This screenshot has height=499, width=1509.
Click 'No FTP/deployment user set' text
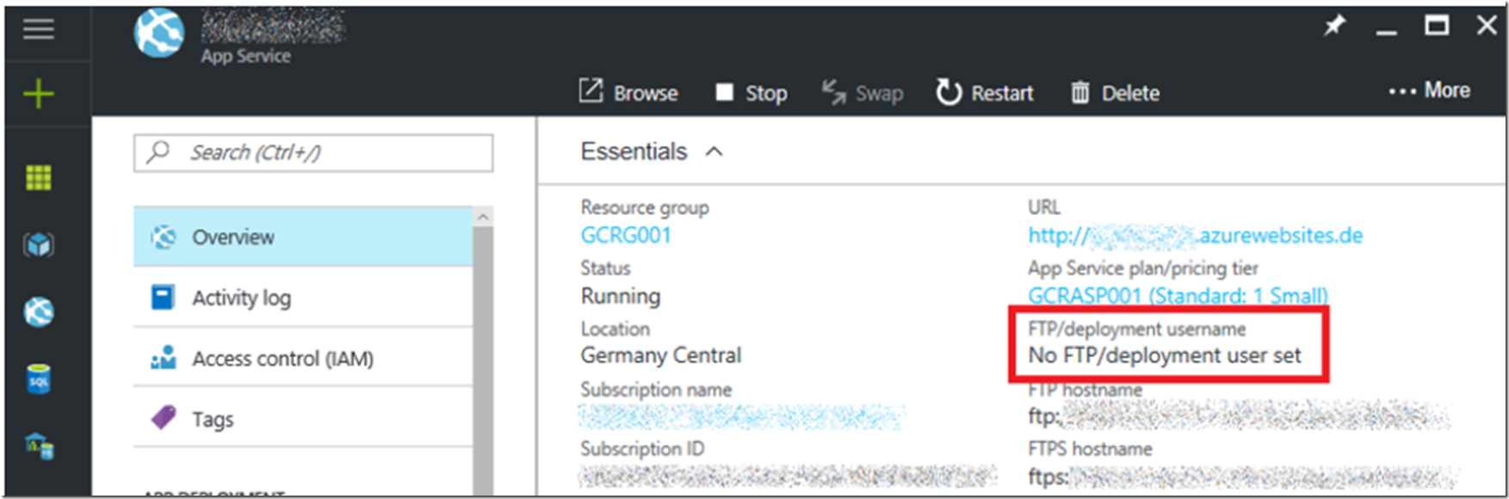coord(1165,355)
